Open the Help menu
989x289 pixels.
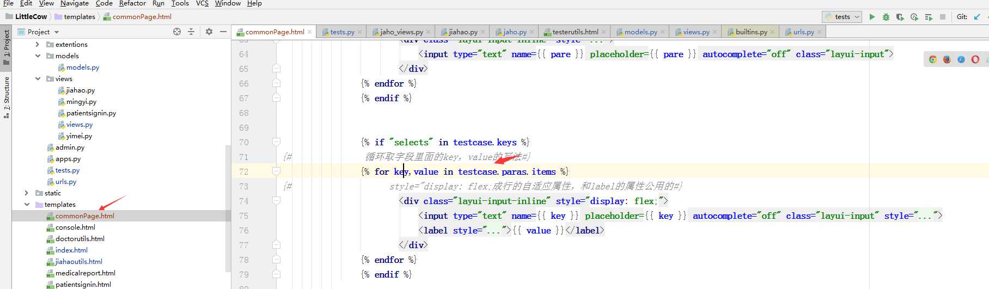coord(254,3)
